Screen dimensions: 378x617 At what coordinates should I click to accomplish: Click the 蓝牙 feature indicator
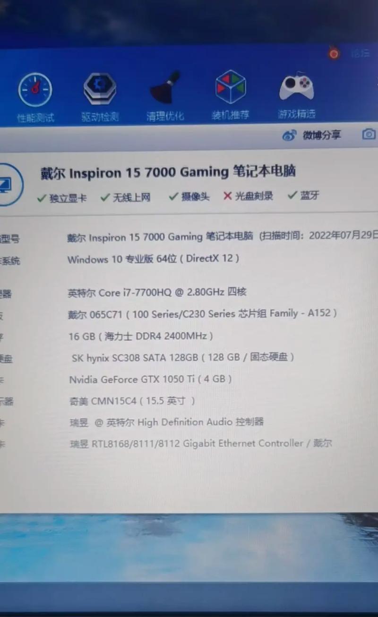coord(304,195)
